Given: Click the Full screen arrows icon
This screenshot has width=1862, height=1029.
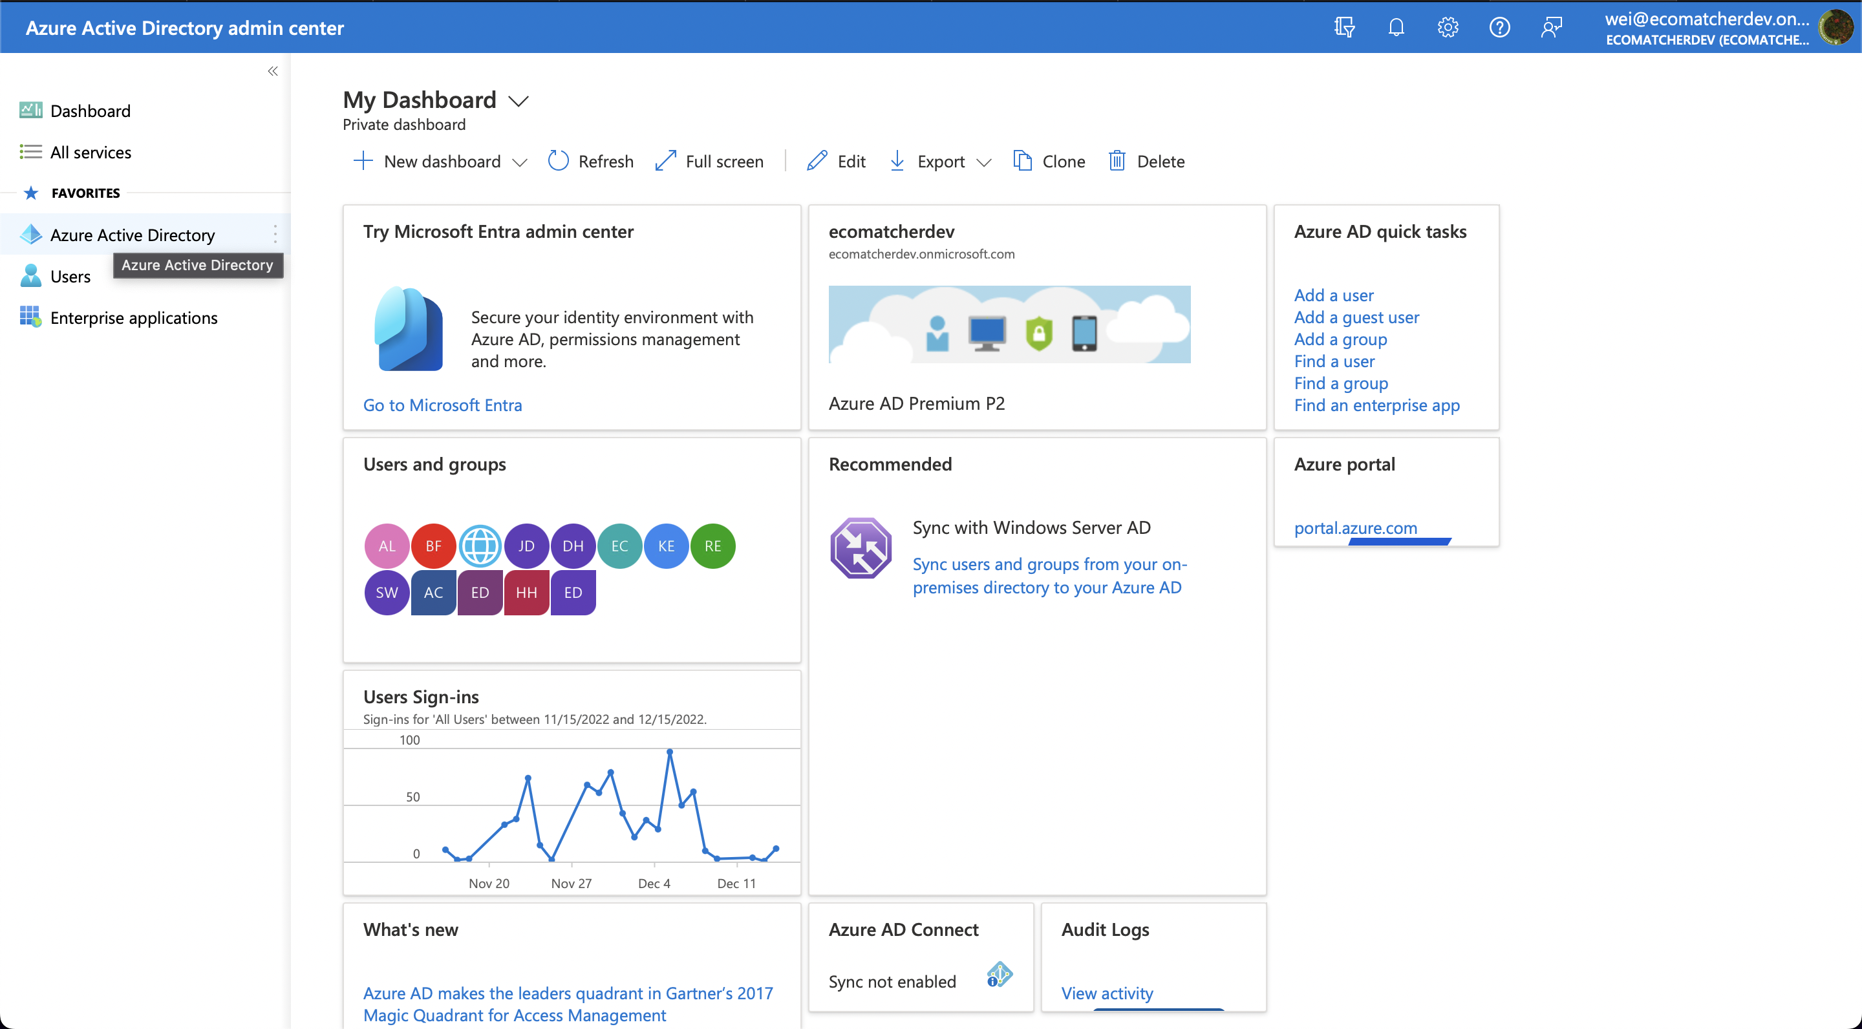Looking at the screenshot, I should coord(665,160).
